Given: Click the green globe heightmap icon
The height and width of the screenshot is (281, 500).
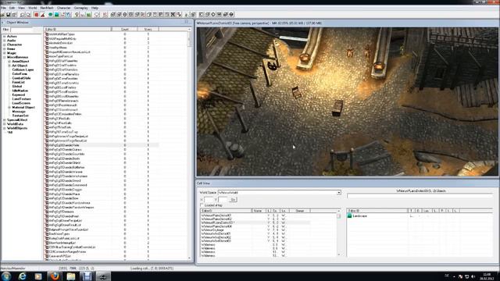Looking at the screenshot, I should click(50, 15).
